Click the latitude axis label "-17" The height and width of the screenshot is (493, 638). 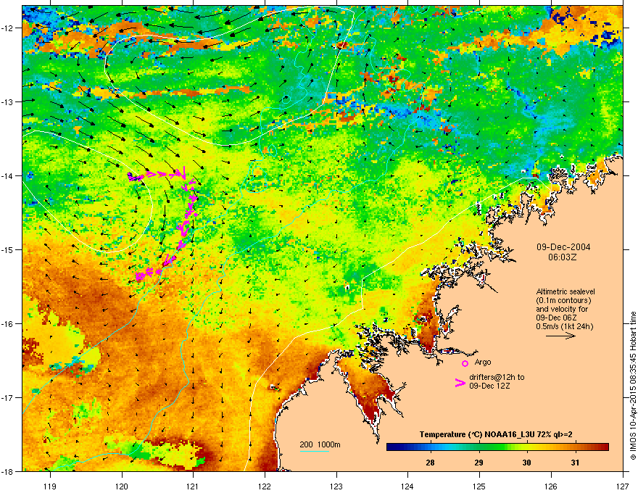click(7, 397)
